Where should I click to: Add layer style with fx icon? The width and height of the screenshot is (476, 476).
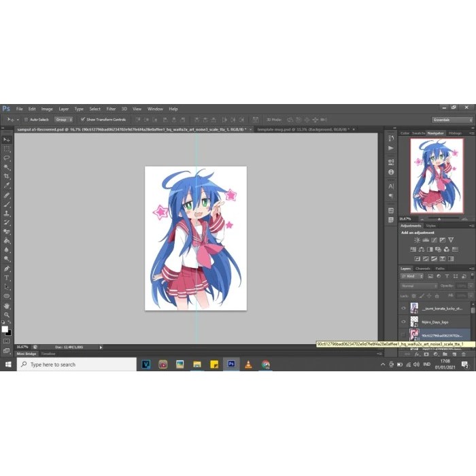(x=417, y=354)
